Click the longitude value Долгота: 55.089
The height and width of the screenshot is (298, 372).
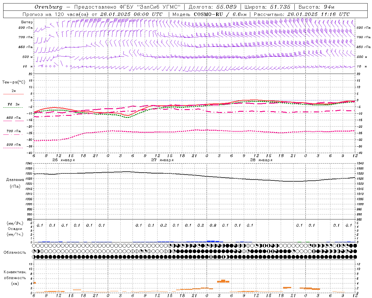click(213, 7)
